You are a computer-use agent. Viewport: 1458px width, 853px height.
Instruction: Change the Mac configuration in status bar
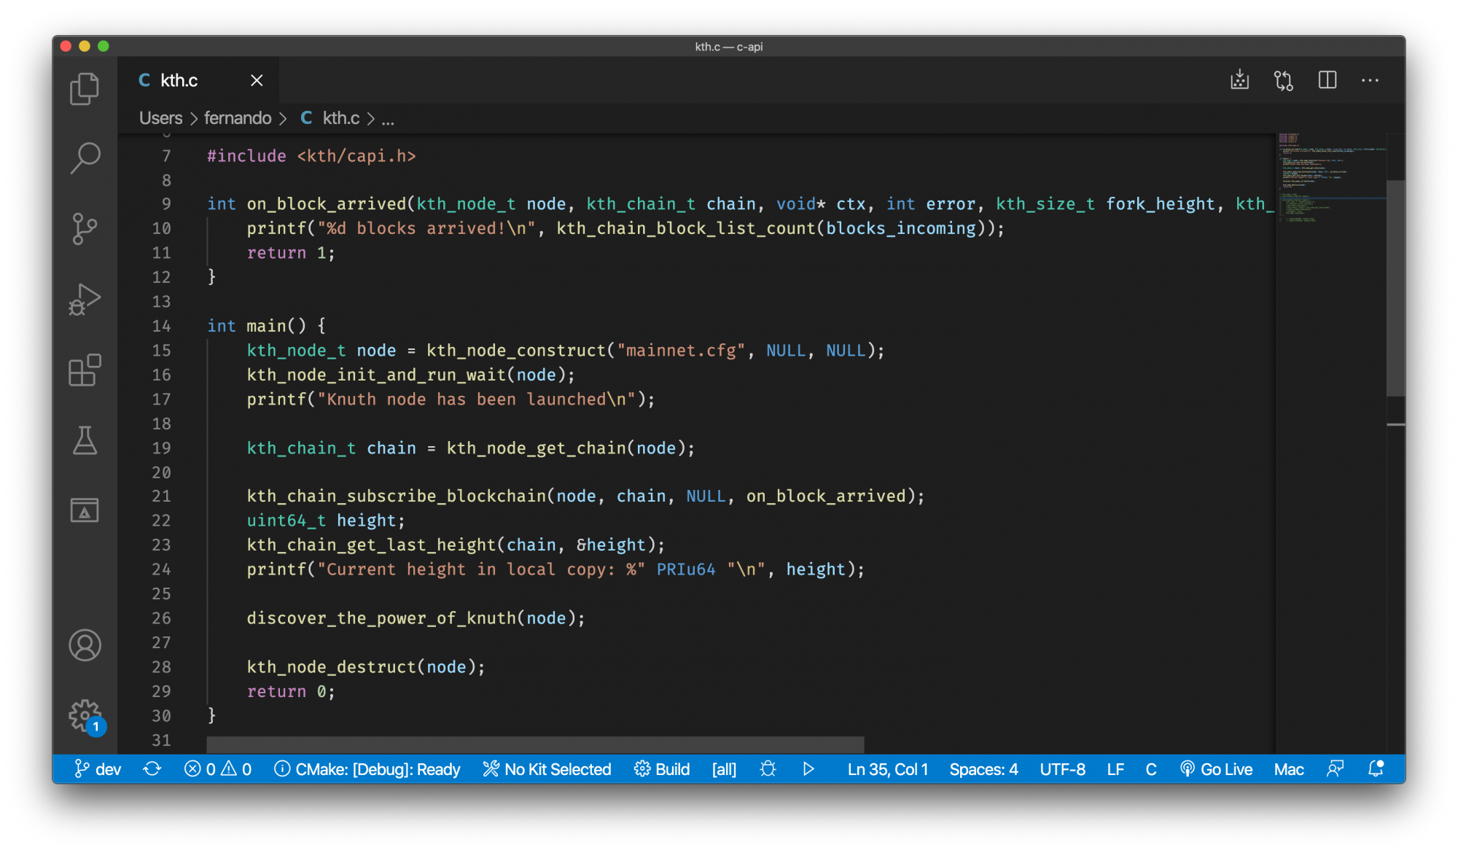coord(1289,769)
